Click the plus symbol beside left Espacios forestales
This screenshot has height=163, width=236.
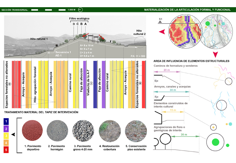(10, 84)
